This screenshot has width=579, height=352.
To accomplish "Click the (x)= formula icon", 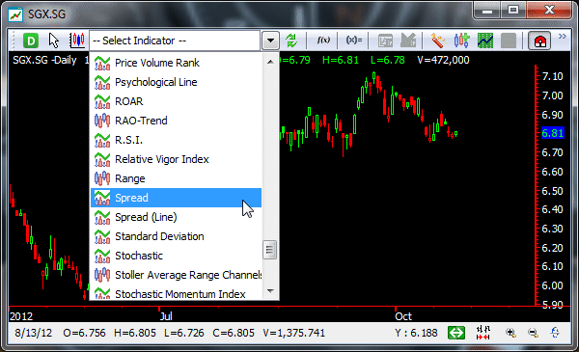I will [x=354, y=41].
